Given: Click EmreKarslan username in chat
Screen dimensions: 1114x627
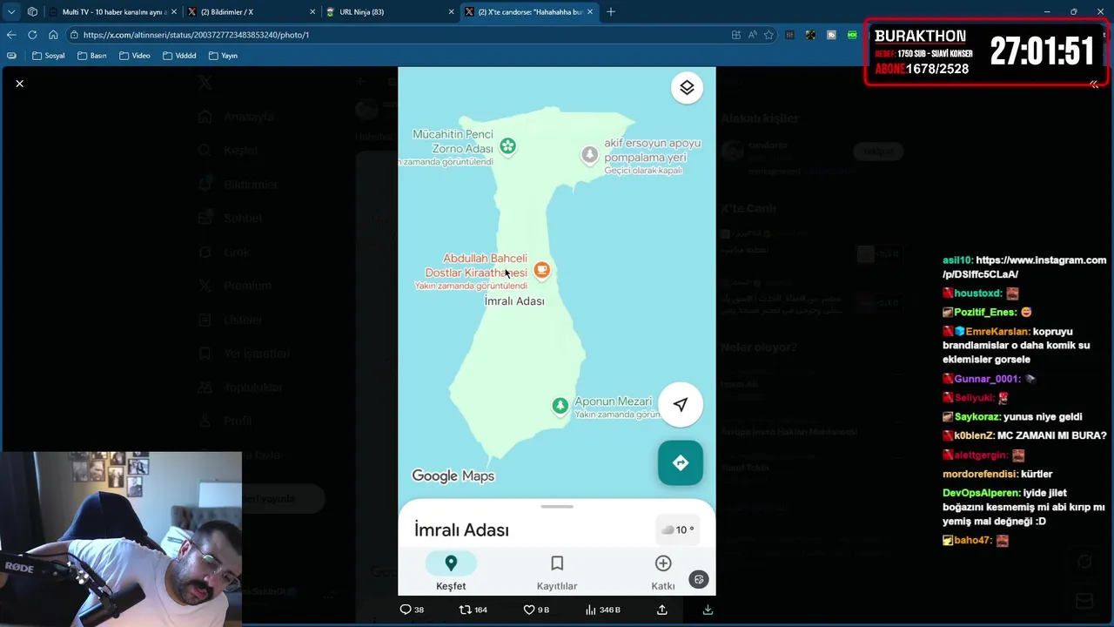Looking at the screenshot, I should click(x=997, y=332).
